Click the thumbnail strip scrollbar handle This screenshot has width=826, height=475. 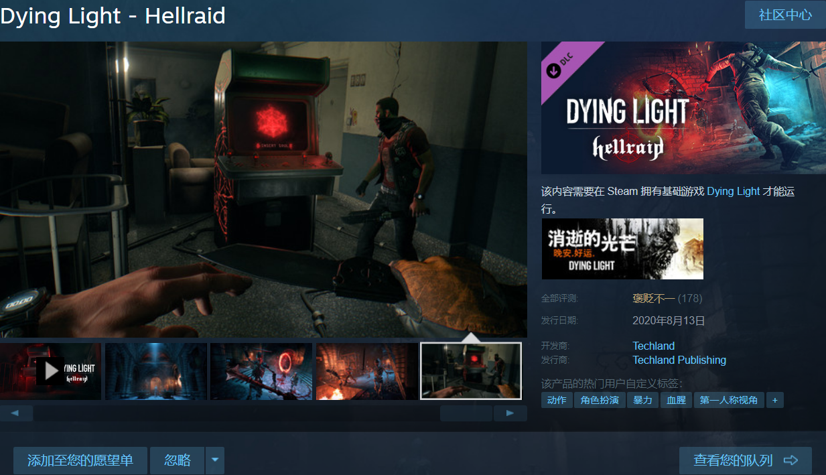[466, 413]
